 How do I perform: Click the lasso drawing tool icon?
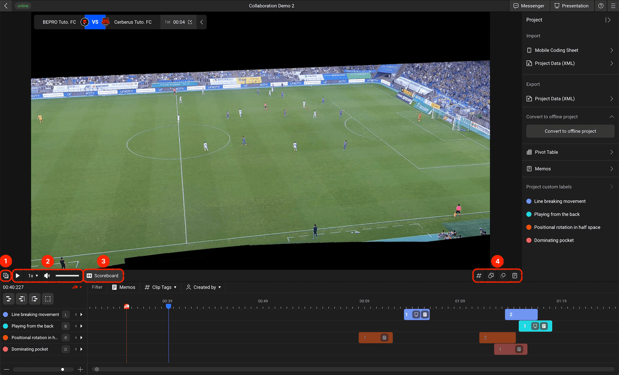pyautogui.click(x=503, y=276)
